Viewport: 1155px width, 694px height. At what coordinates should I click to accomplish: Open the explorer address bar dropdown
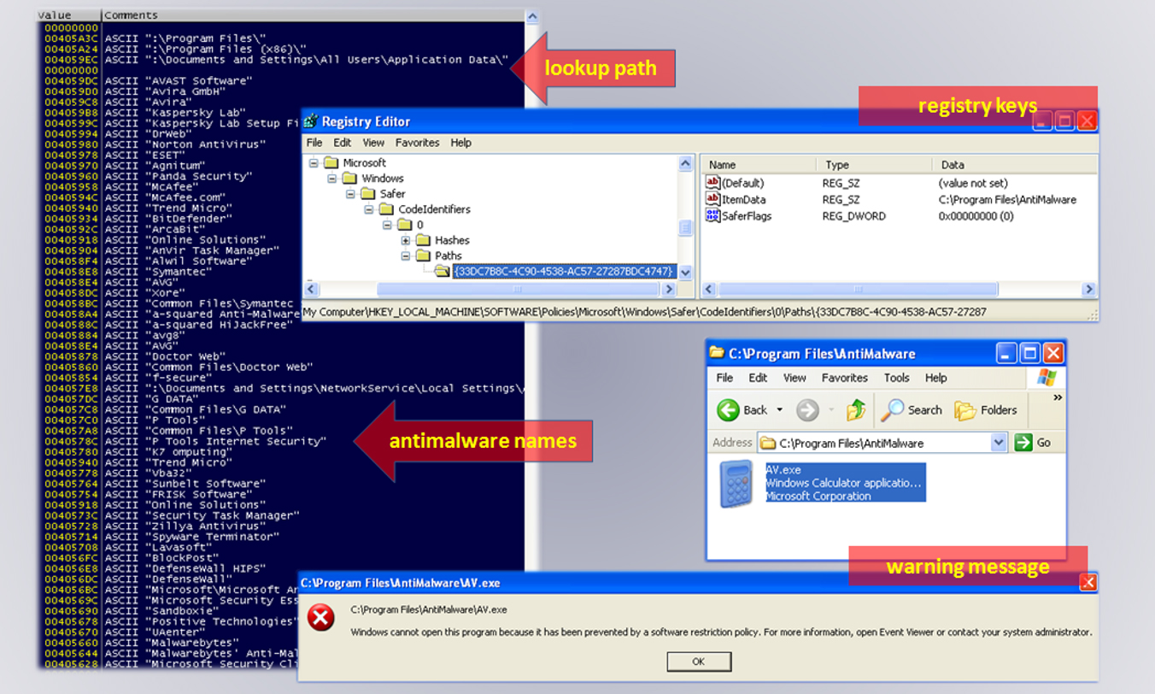[999, 443]
